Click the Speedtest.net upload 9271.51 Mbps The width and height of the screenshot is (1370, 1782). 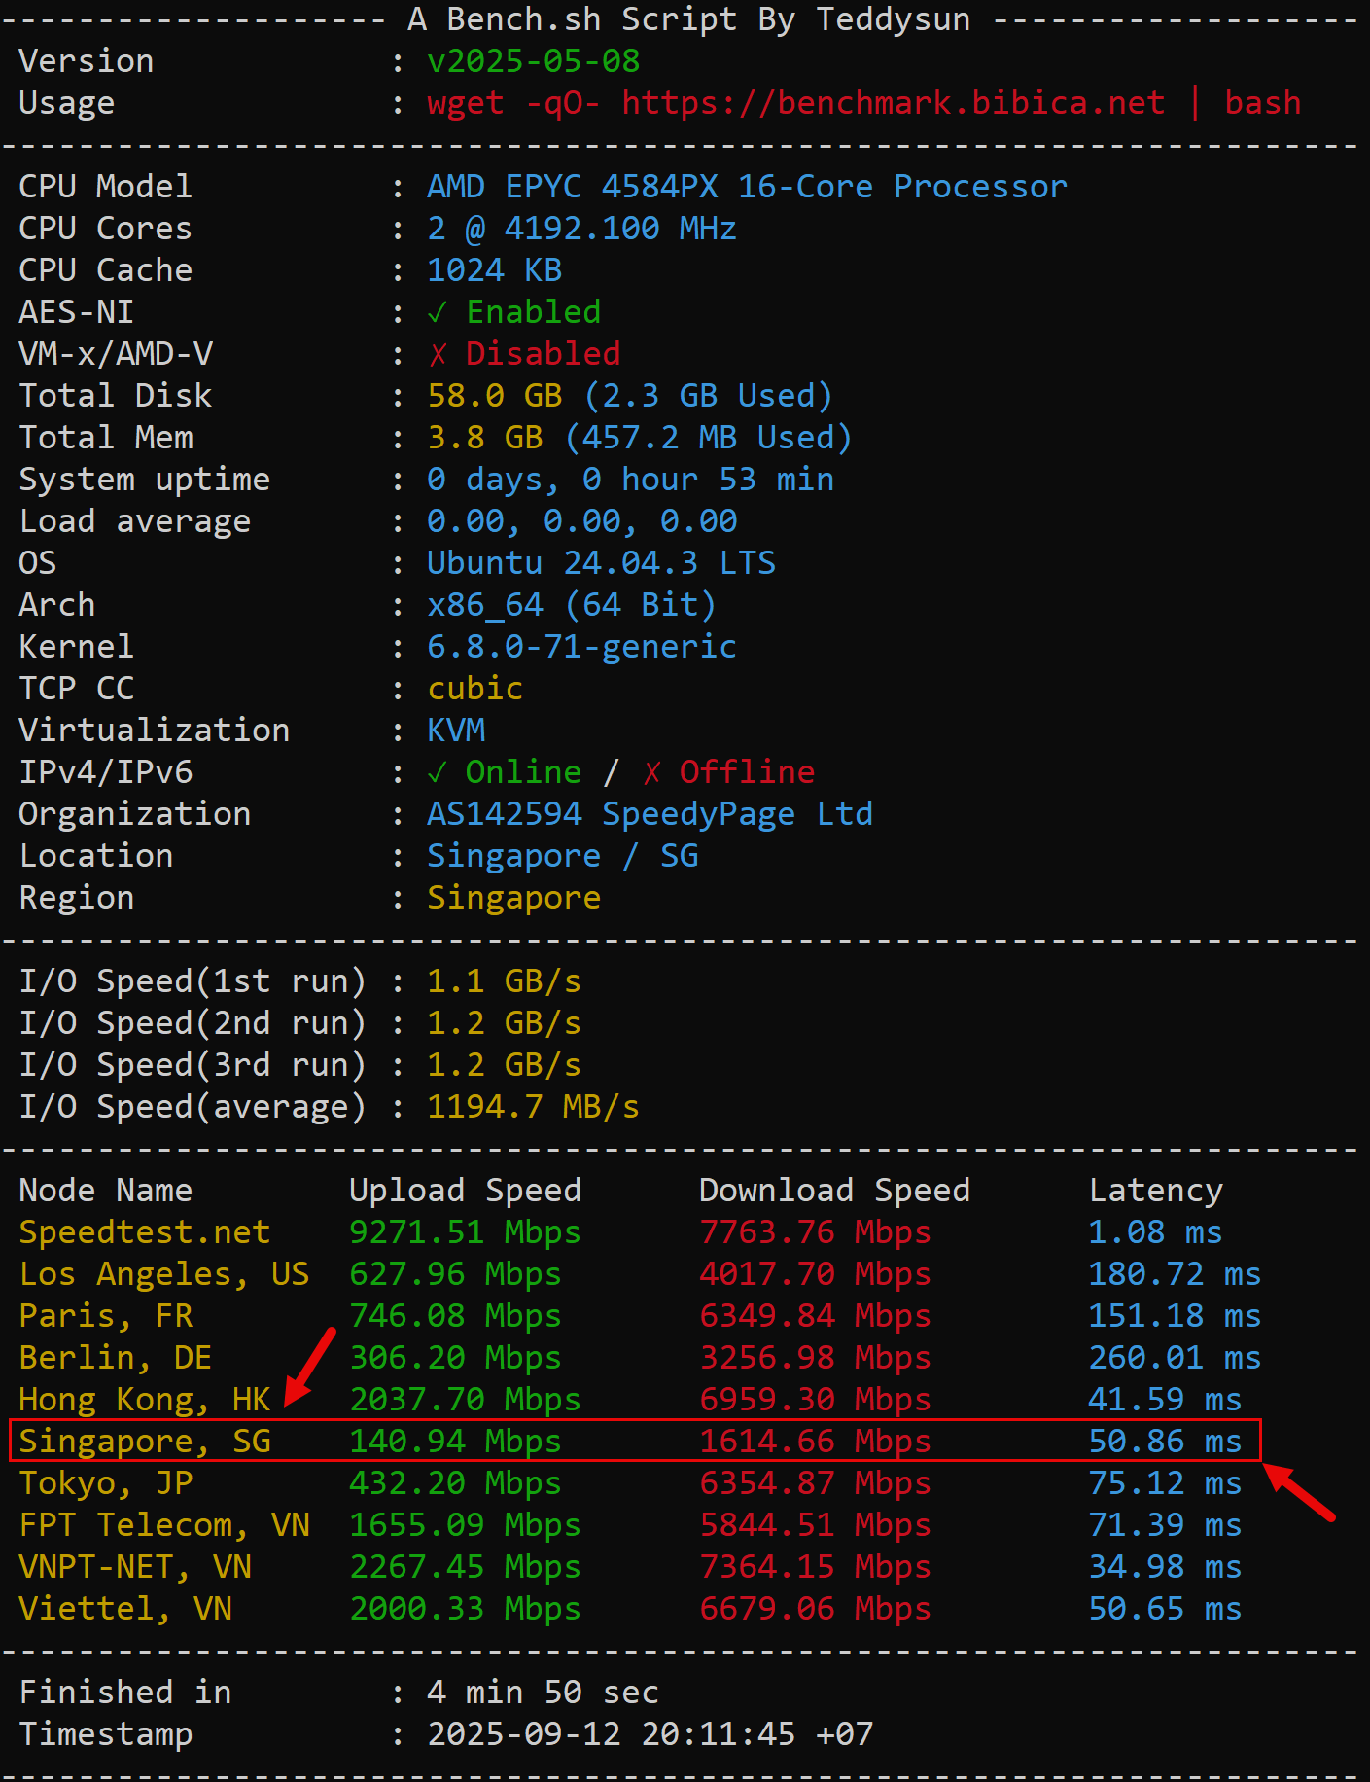click(465, 1232)
